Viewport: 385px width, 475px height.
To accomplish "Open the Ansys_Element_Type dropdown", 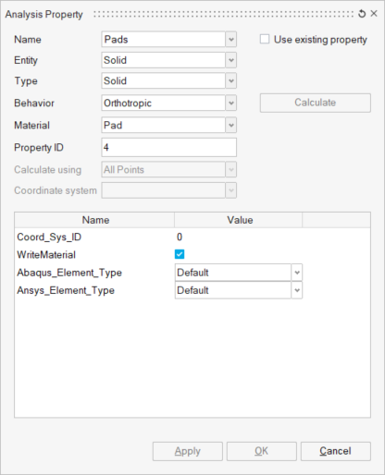I will 297,290.
